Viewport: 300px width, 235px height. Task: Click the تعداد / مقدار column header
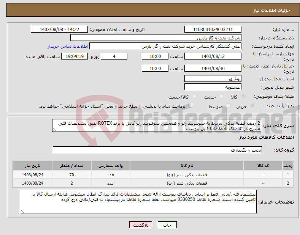pos(71,166)
